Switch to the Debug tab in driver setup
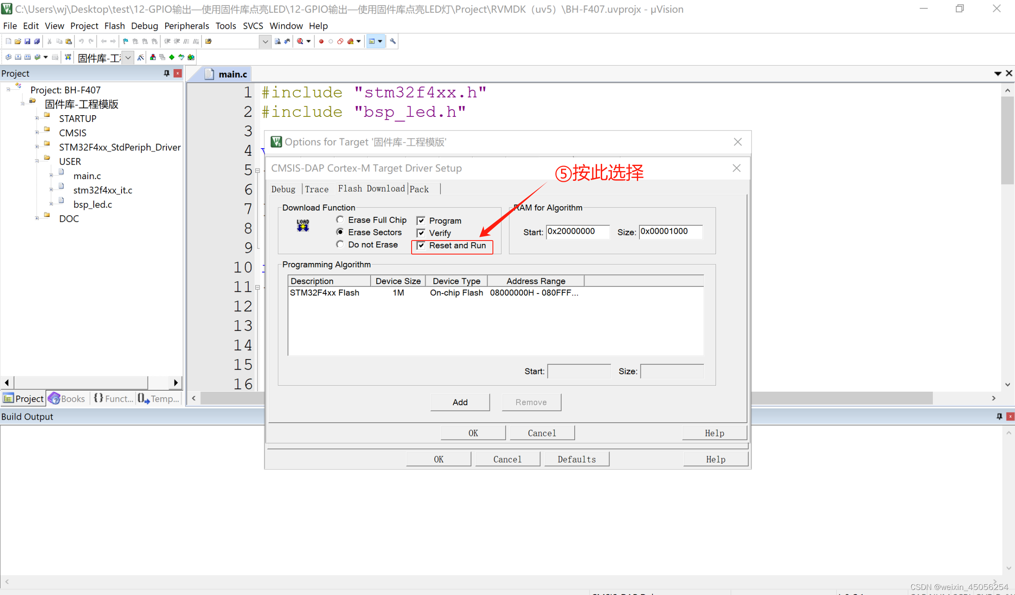1015x595 pixels. pos(283,189)
